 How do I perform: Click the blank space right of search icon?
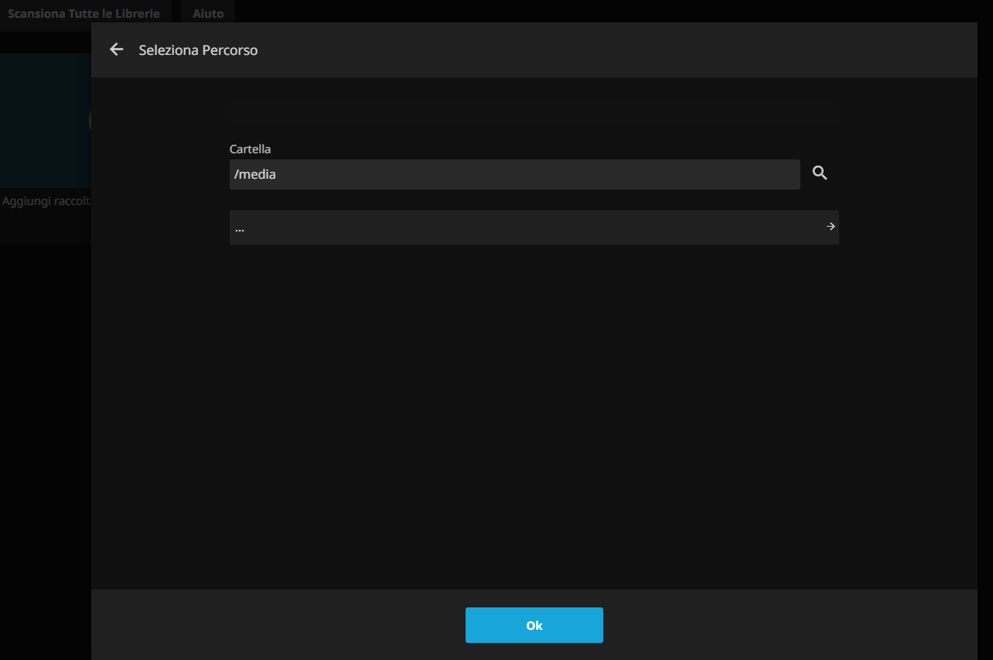pos(905,173)
